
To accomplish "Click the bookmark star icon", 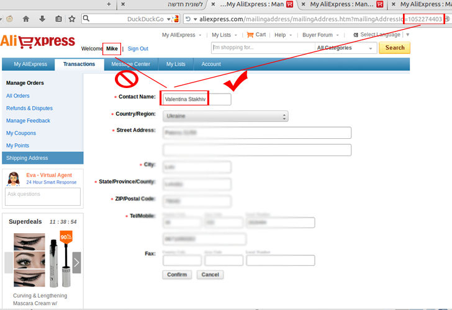I will [x=72, y=19].
